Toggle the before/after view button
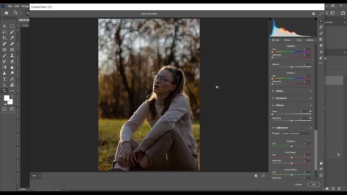347x195 pixels. point(256,176)
